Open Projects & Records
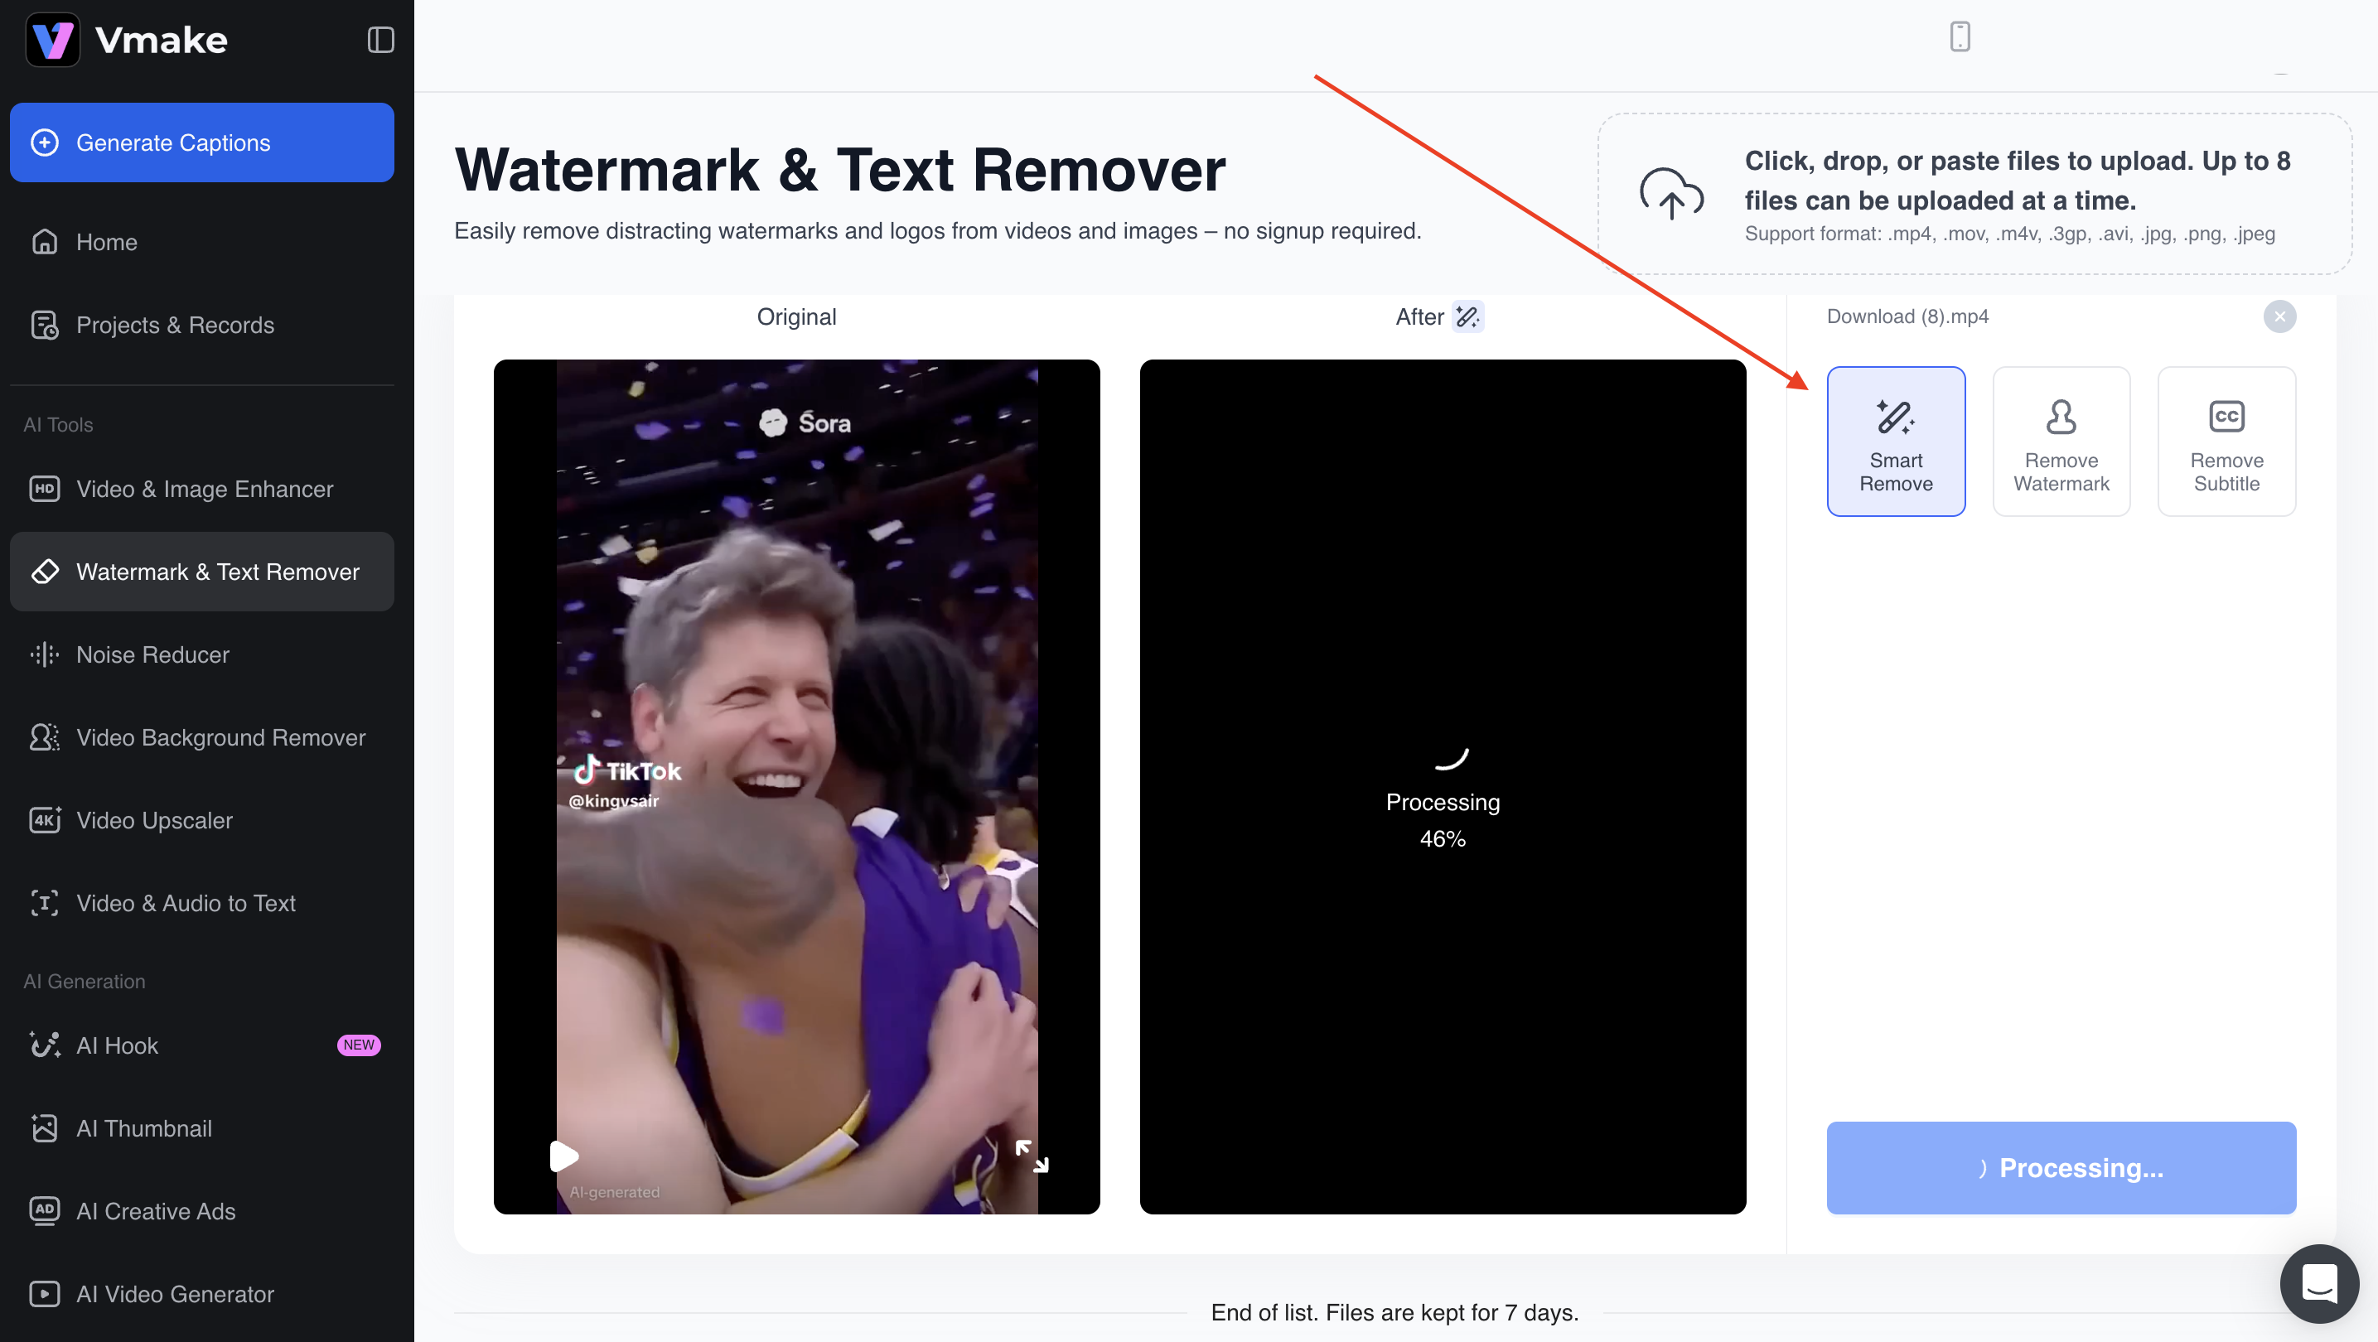2378x1342 pixels. coord(175,325)
